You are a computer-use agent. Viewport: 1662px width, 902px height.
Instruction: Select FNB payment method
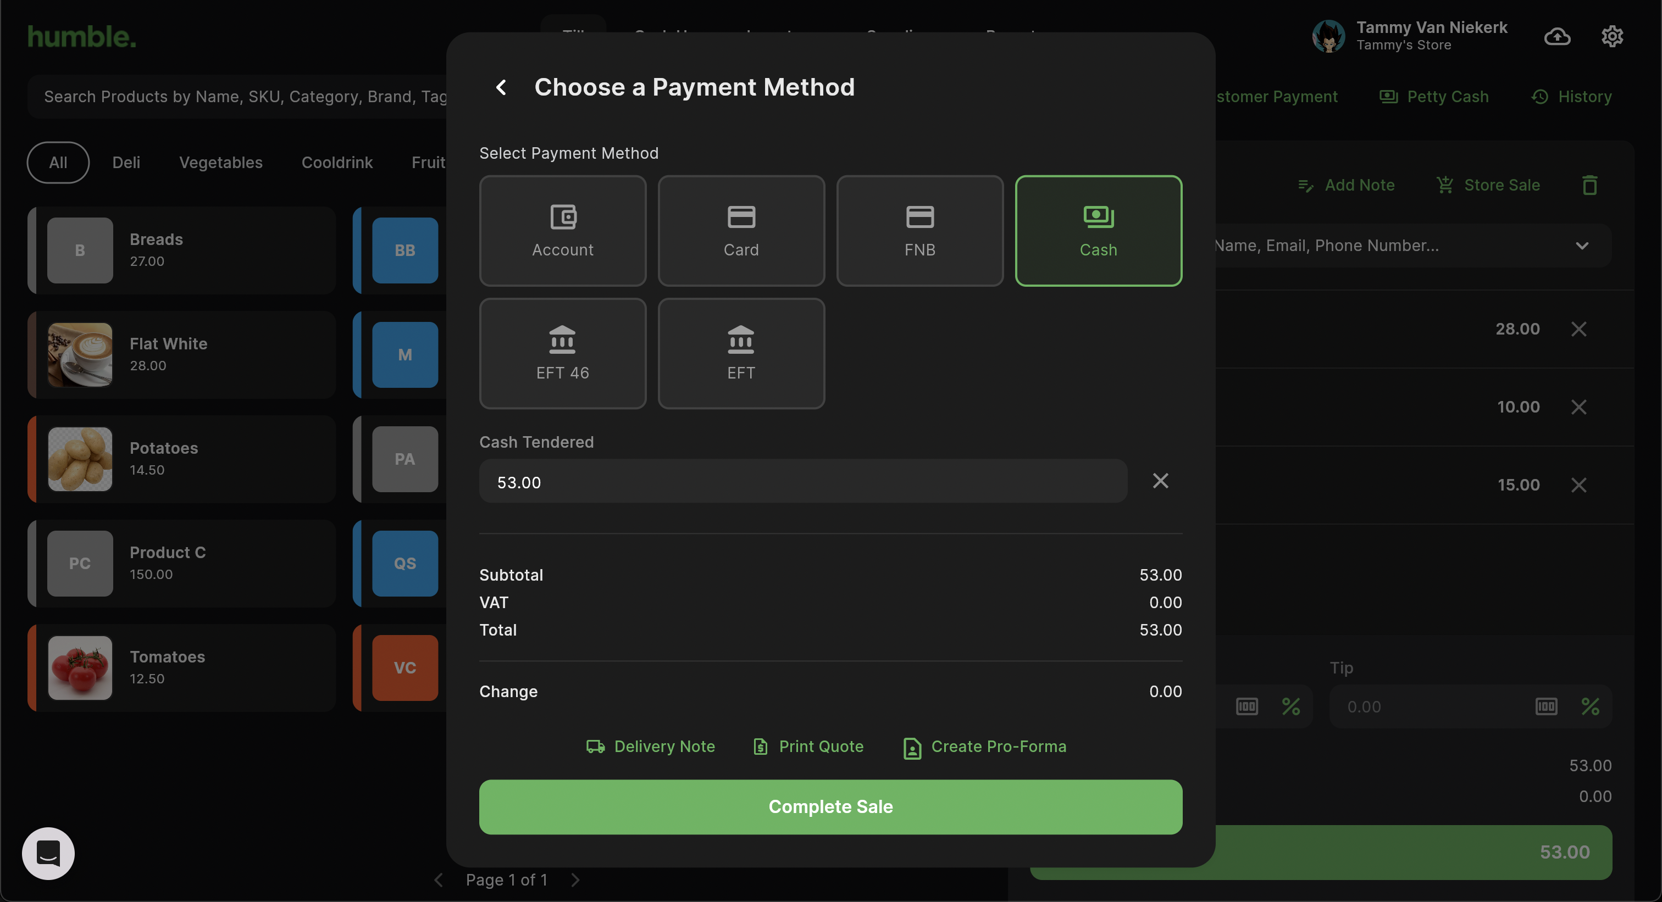(920, 231)
